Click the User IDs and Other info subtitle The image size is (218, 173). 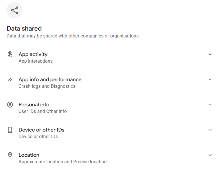point(43,112)
